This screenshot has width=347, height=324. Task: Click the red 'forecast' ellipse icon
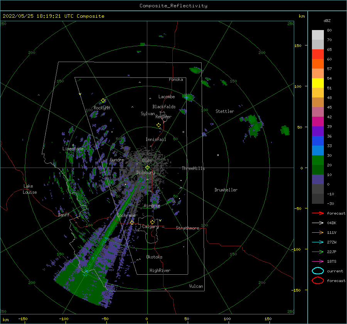coord(318,280)
